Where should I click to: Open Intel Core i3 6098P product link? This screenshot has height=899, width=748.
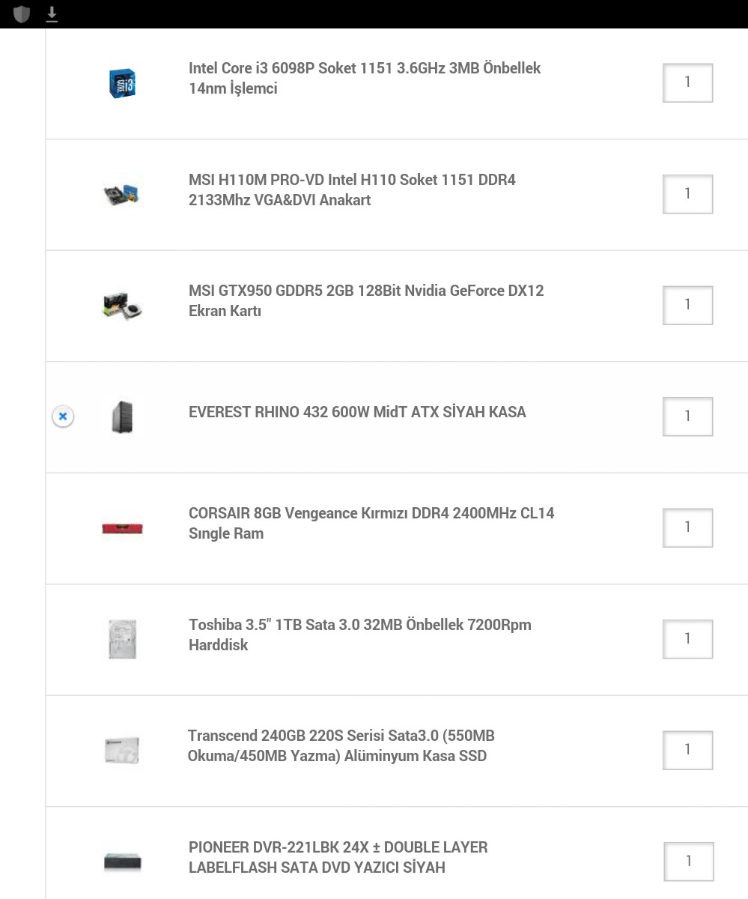click(x=365, y=78)
